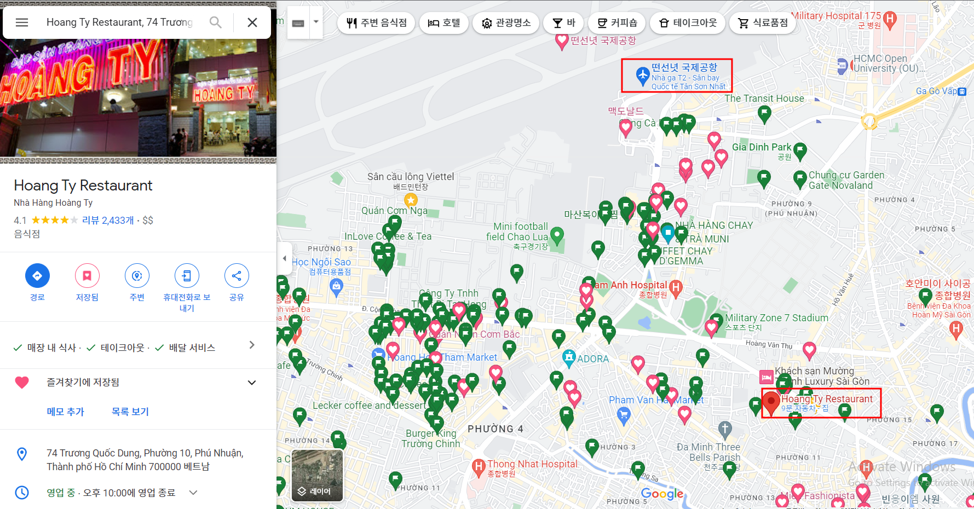
Task: Collapse the 즐겨찾기에 저장됨 section chevron
Action: pos(252,383)
